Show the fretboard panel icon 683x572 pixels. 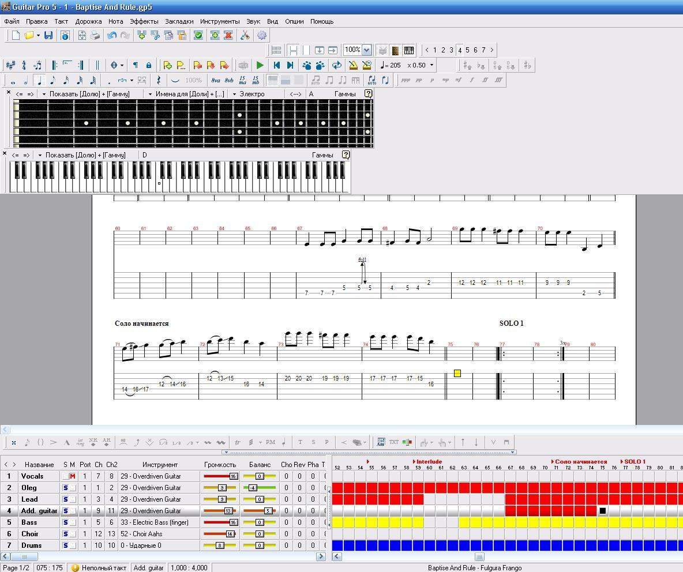click(396, 51)
